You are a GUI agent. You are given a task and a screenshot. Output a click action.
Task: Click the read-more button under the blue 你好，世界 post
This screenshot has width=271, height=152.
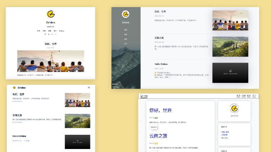[x=154, y=127]
